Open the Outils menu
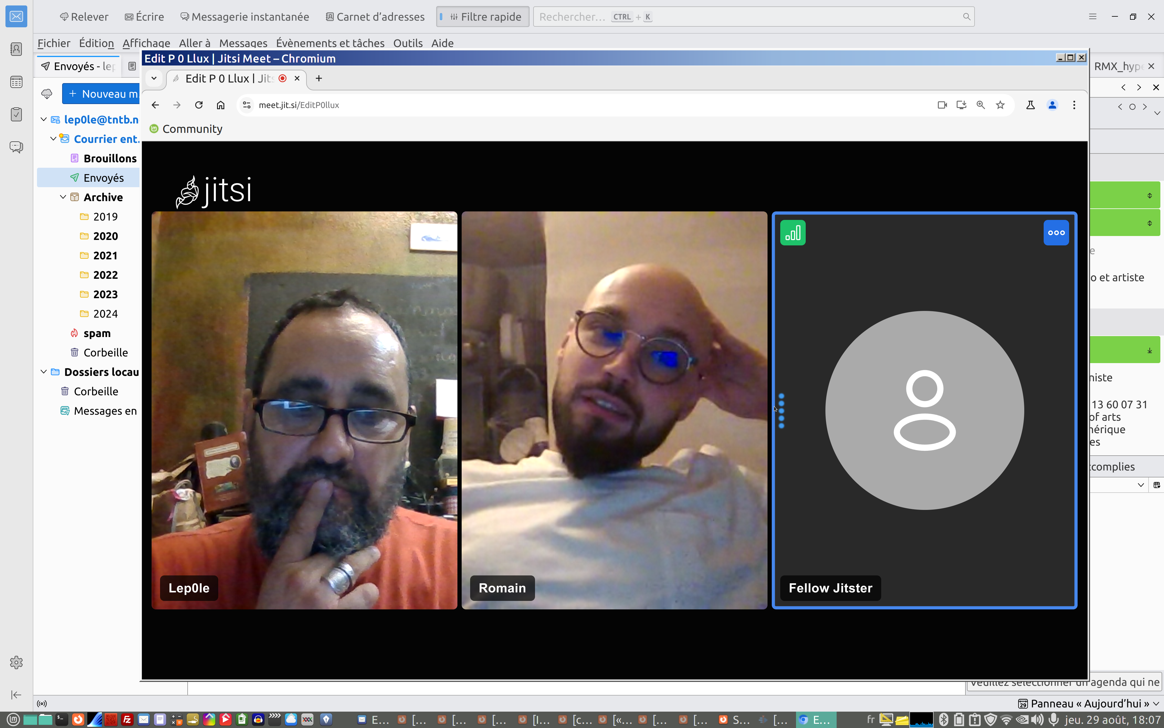Viewport: 1164px width, 728px height. coord(407,43)
